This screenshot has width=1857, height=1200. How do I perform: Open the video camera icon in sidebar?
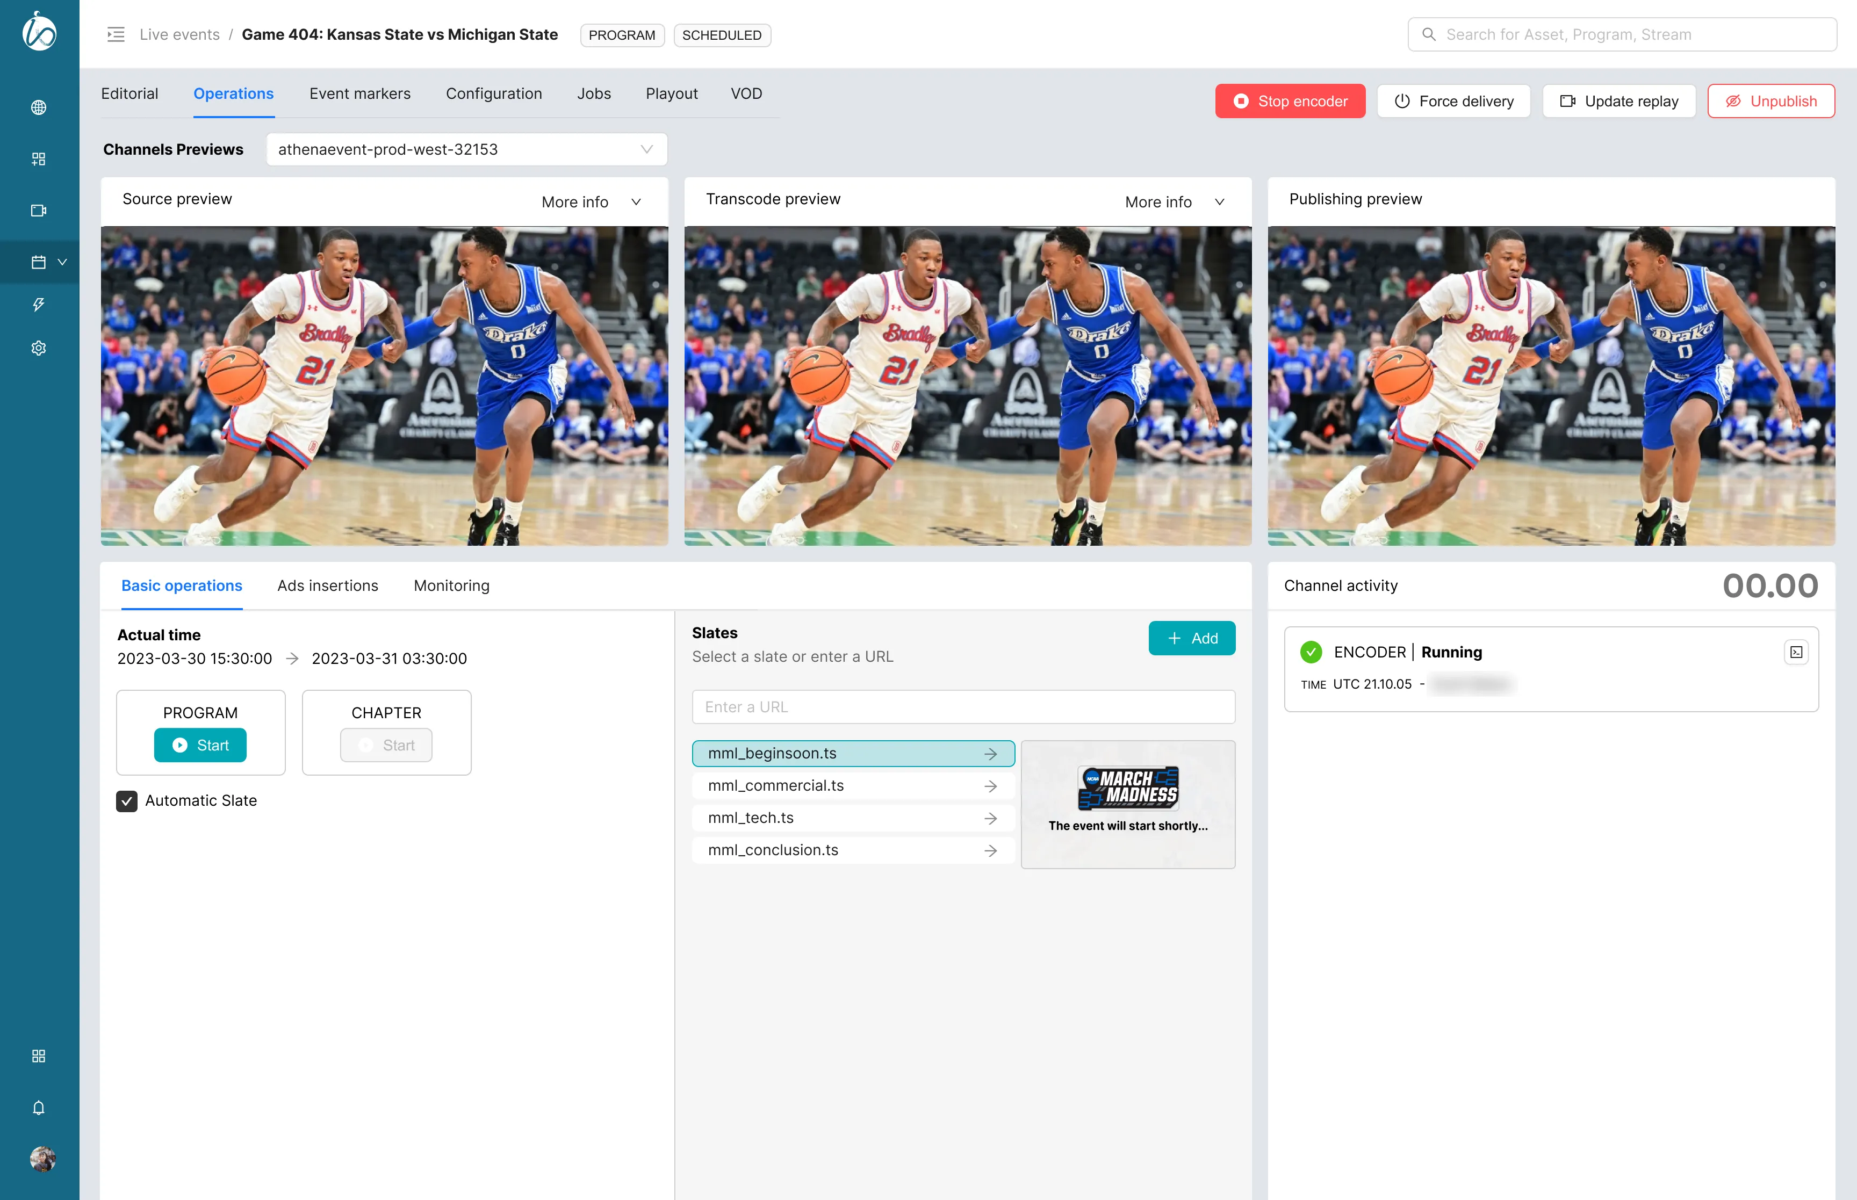coord(38,211)
